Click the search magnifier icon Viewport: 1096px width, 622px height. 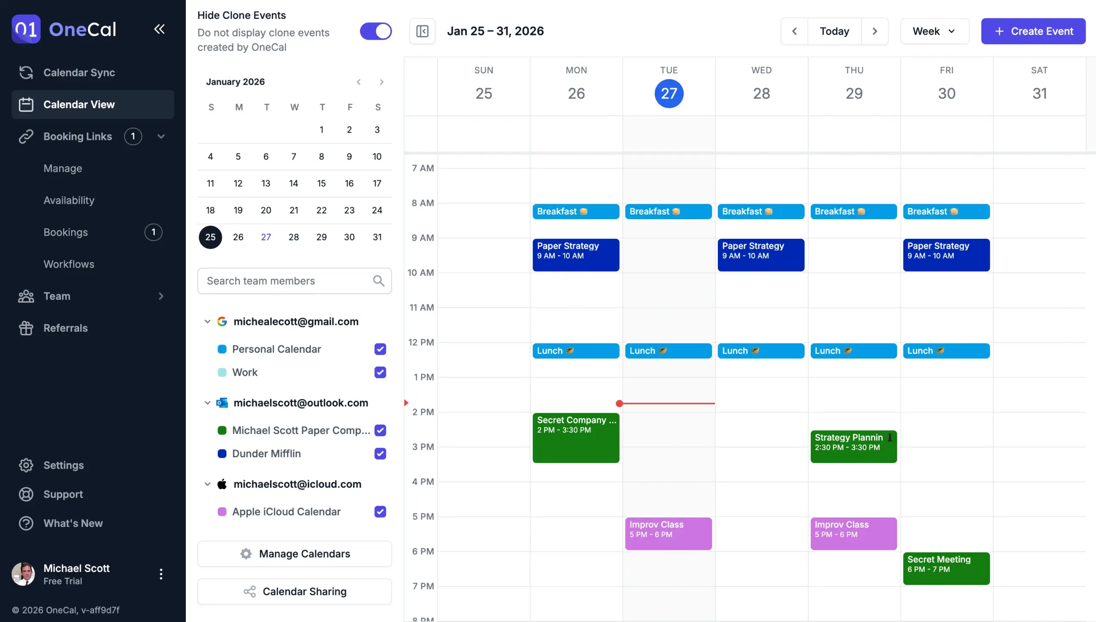(x=378, y=281)
